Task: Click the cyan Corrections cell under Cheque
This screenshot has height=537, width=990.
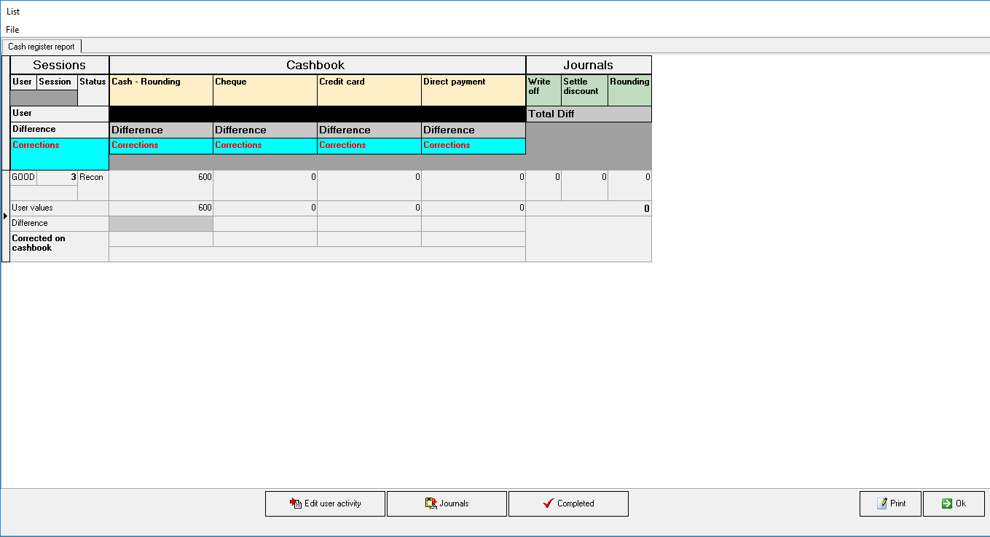Action: (265, 146)
